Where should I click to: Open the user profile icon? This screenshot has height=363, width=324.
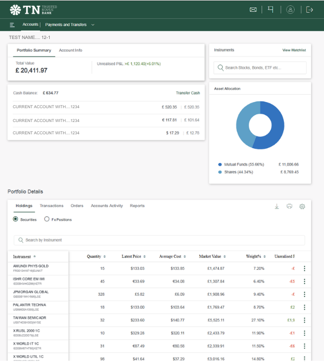tap(291, 9)
